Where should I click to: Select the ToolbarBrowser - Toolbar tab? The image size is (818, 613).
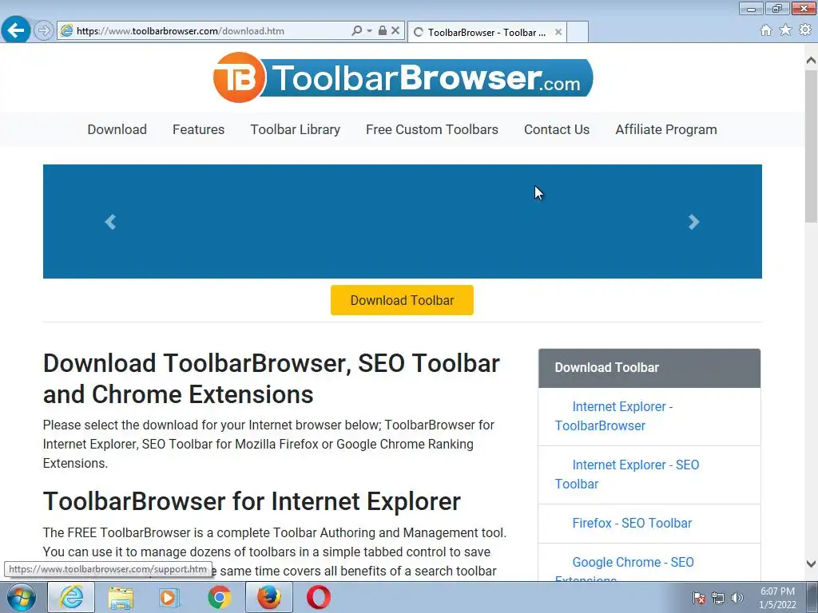coord(486,32)
